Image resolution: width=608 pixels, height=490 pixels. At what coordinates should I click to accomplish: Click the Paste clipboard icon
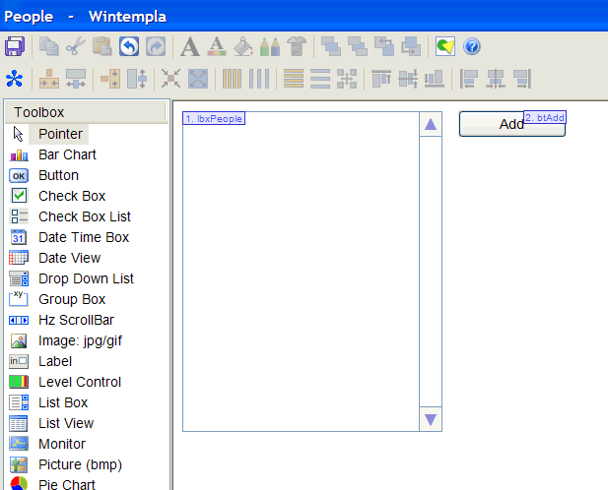pos(102,46)
